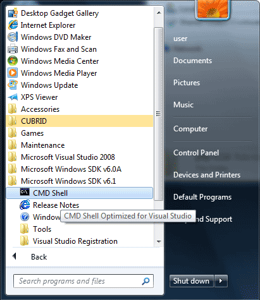Open Windows Fax and Scan icon

point(13,49)
